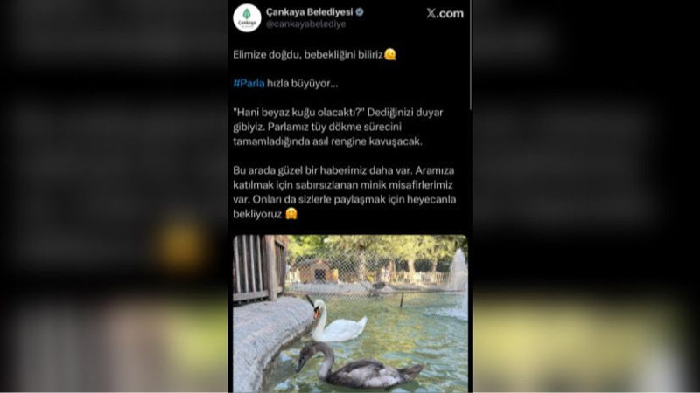The height and width of the screenshot is (393, 700).
Task: Click the blurred yellow emoji in the background
Action: [x=180, y=245]
